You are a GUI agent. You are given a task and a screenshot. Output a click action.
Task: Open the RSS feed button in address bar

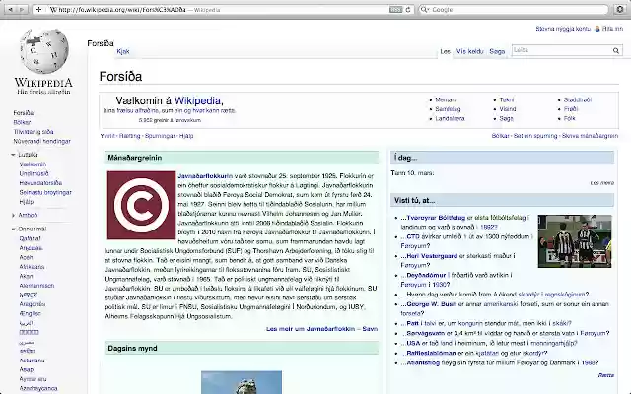coord(395,10)
